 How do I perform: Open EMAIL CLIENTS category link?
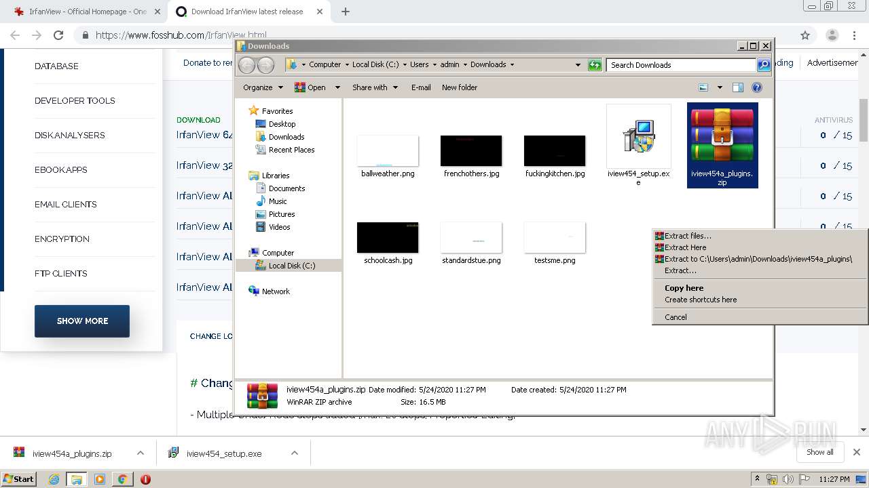[x=66, y=205]
